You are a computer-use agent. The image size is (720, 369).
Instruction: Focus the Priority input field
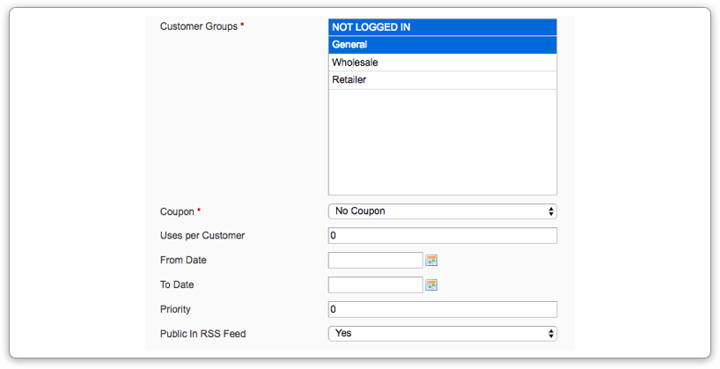tap(443, 309)
